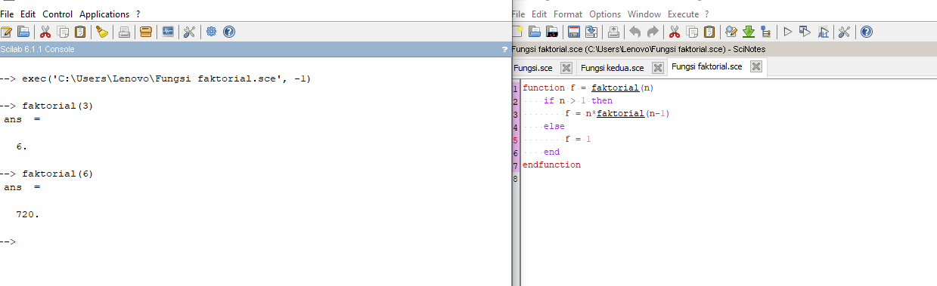
Task: Click green download arrow icon in SciNotes
Action: pyautogui.click(x=749, y=32)
